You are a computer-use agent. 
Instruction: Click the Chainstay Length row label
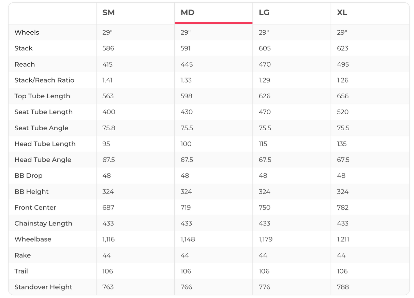(43, 223)
